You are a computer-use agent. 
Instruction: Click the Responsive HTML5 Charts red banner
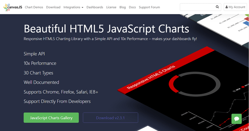(151, 78)
